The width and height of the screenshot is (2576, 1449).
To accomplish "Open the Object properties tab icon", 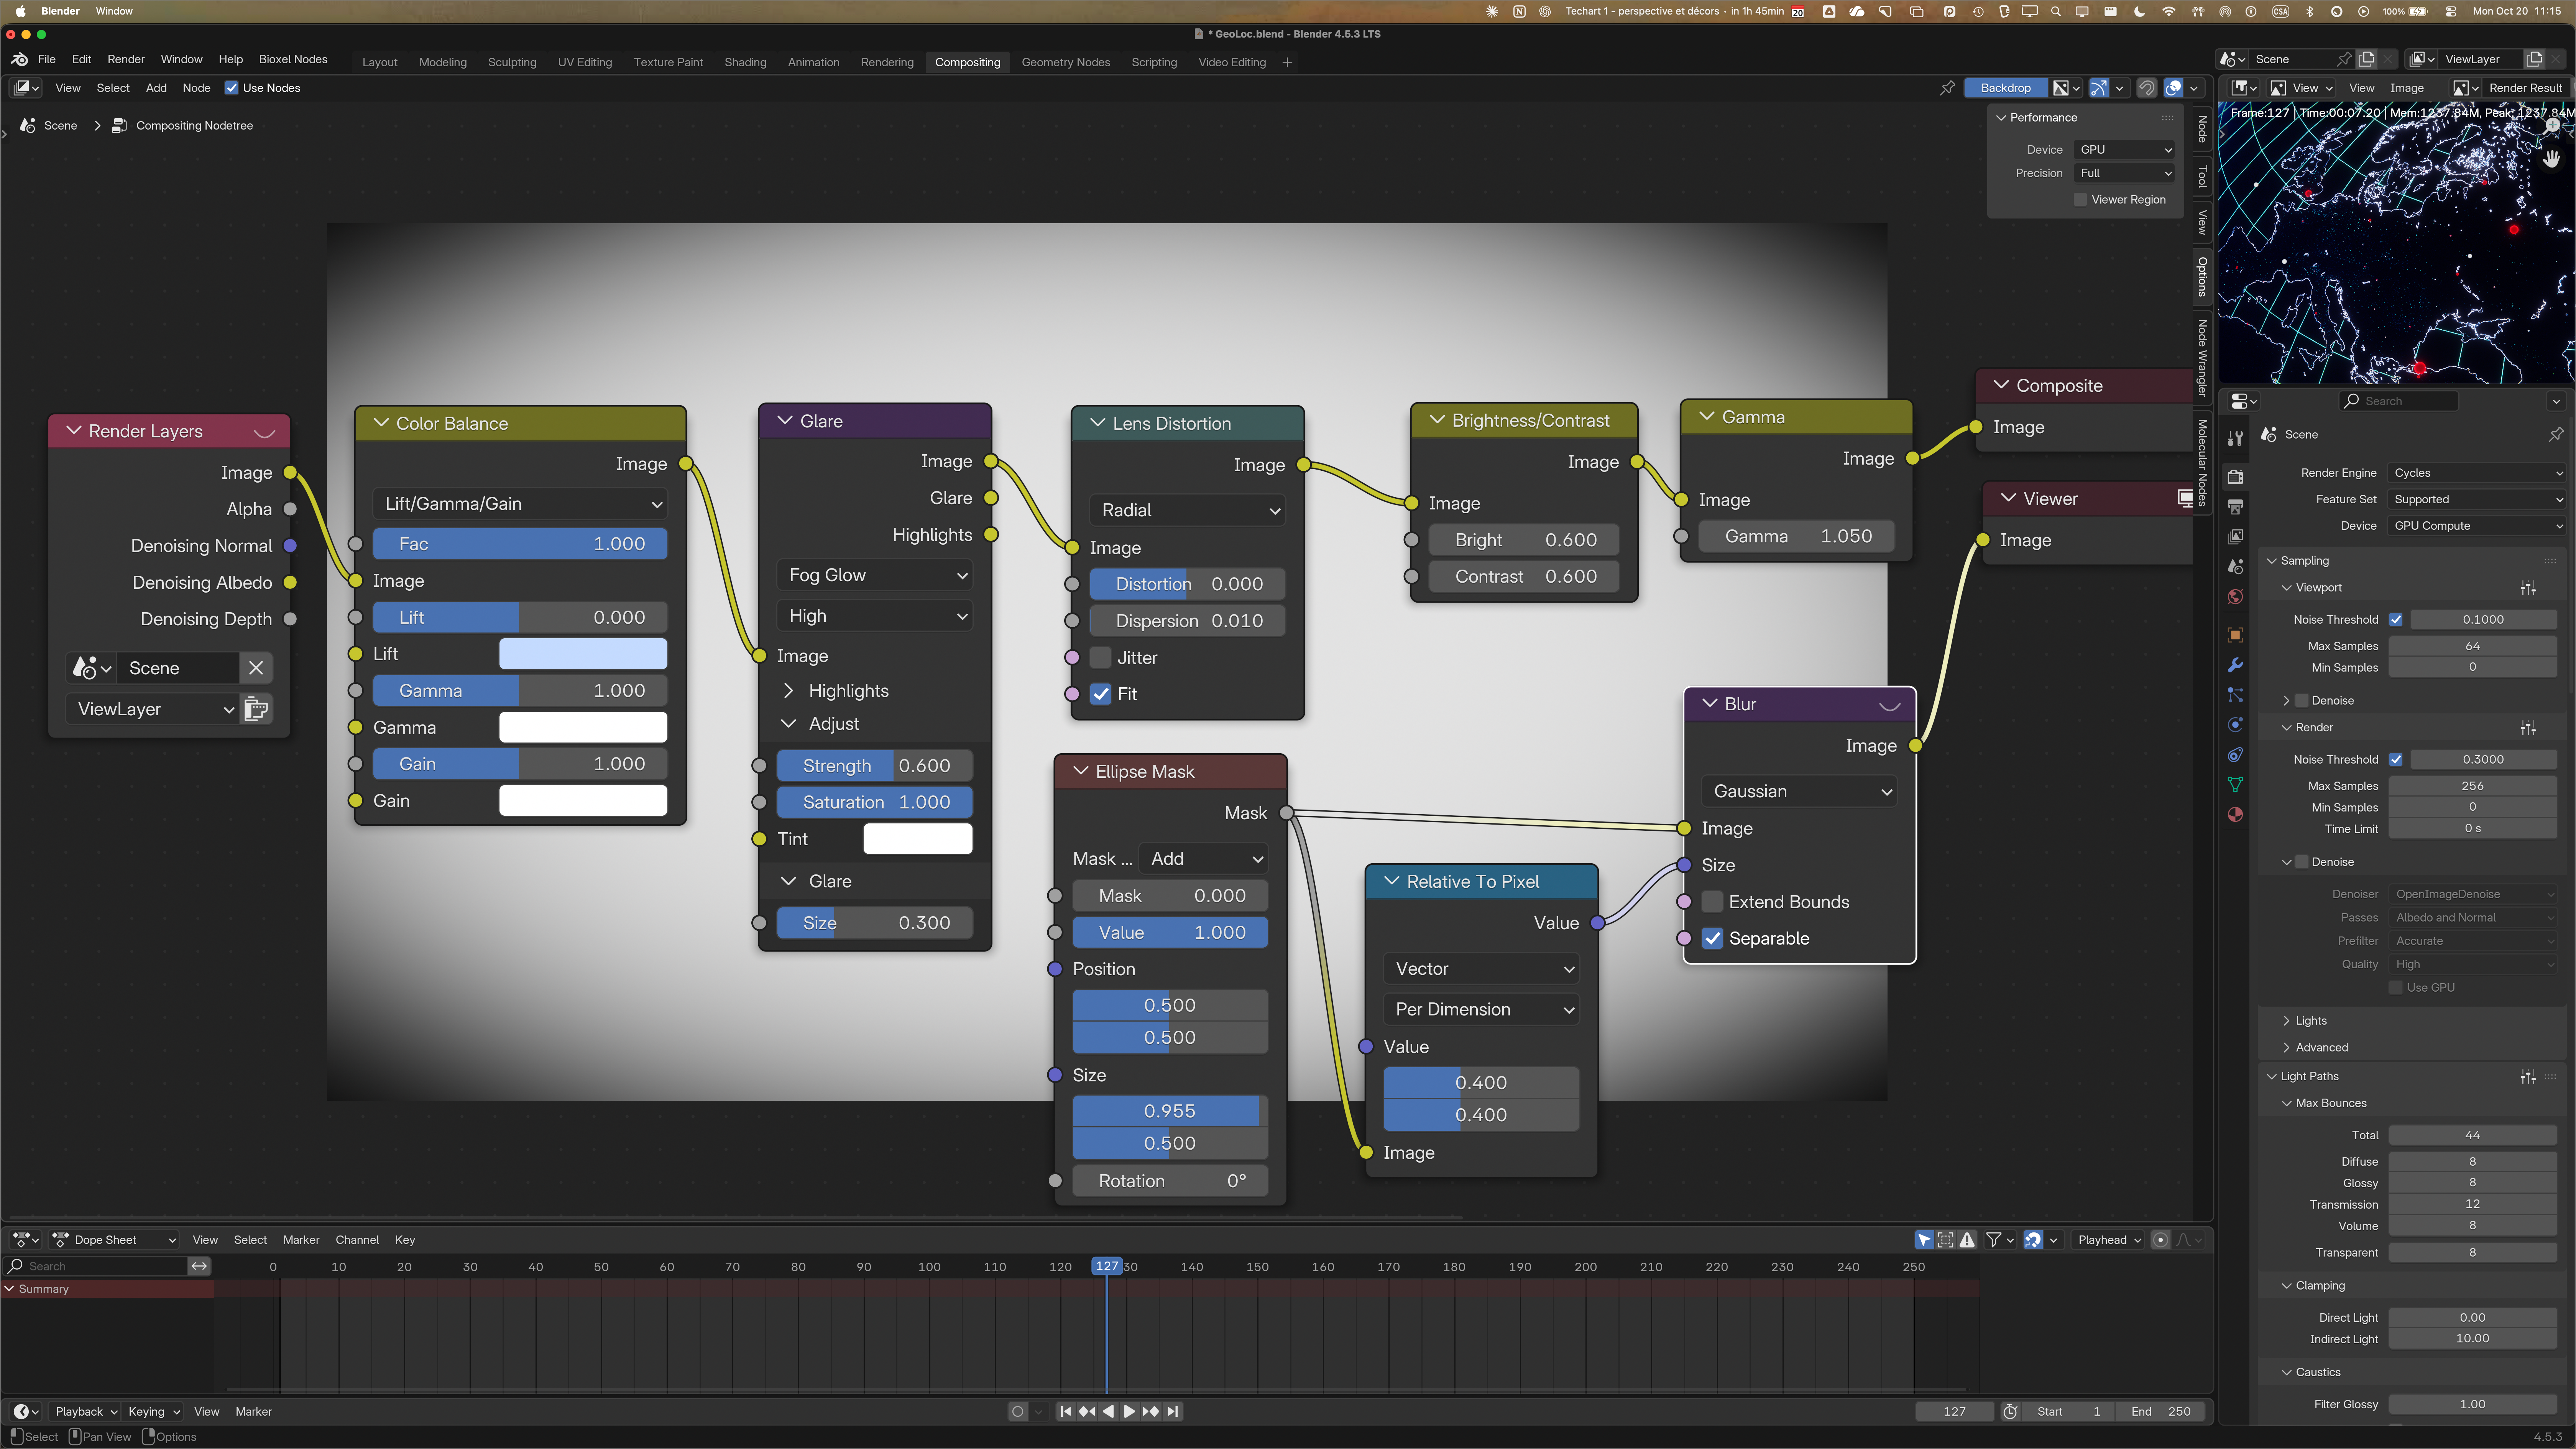I will (2235, 635).
